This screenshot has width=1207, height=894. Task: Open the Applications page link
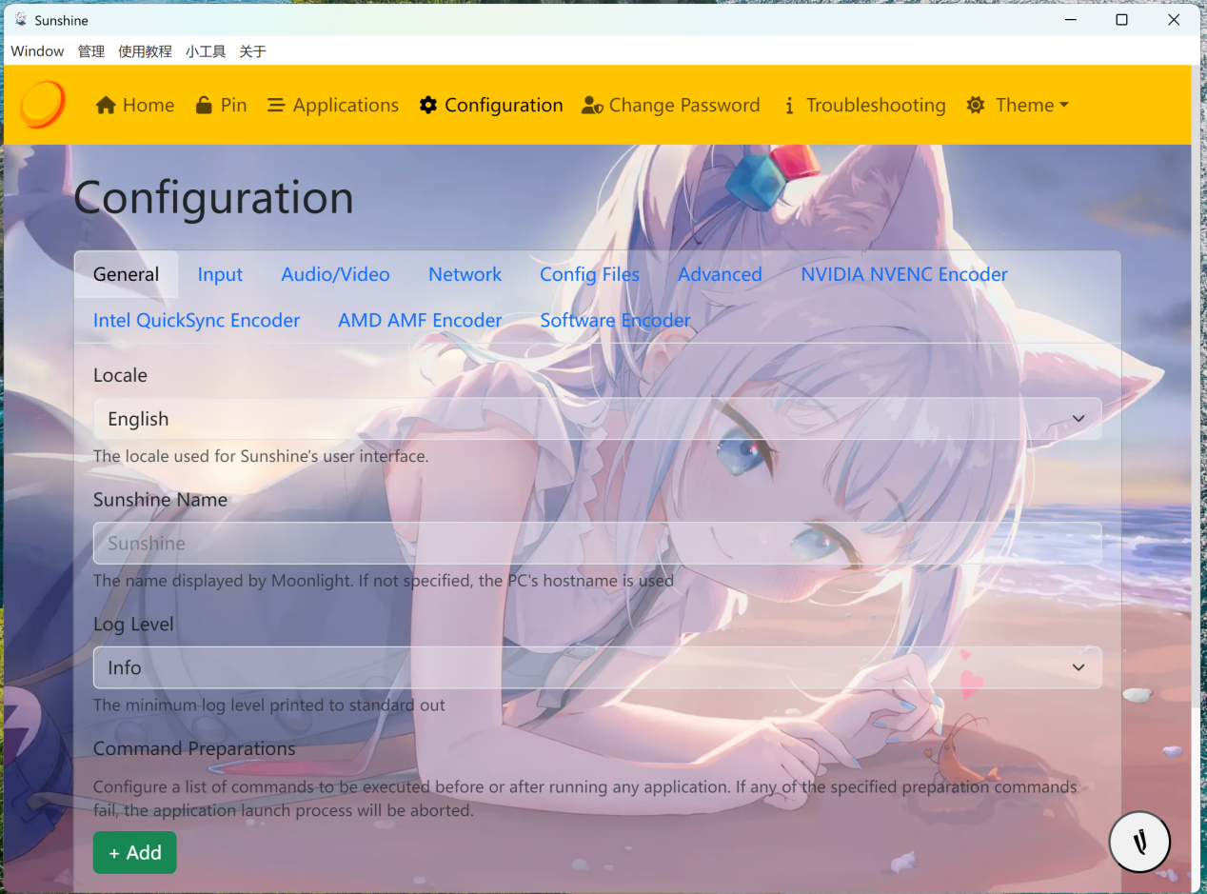tap(333, 105)
